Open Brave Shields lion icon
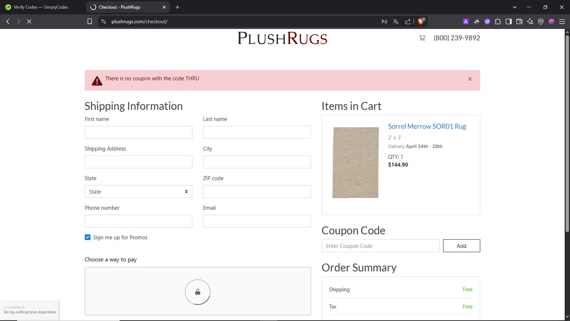Screen dimensions: 570x321 point(421,22)
